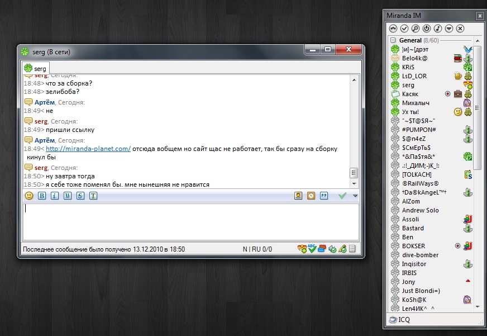Toggle sounds with music note button

click(x=438, y=29)
